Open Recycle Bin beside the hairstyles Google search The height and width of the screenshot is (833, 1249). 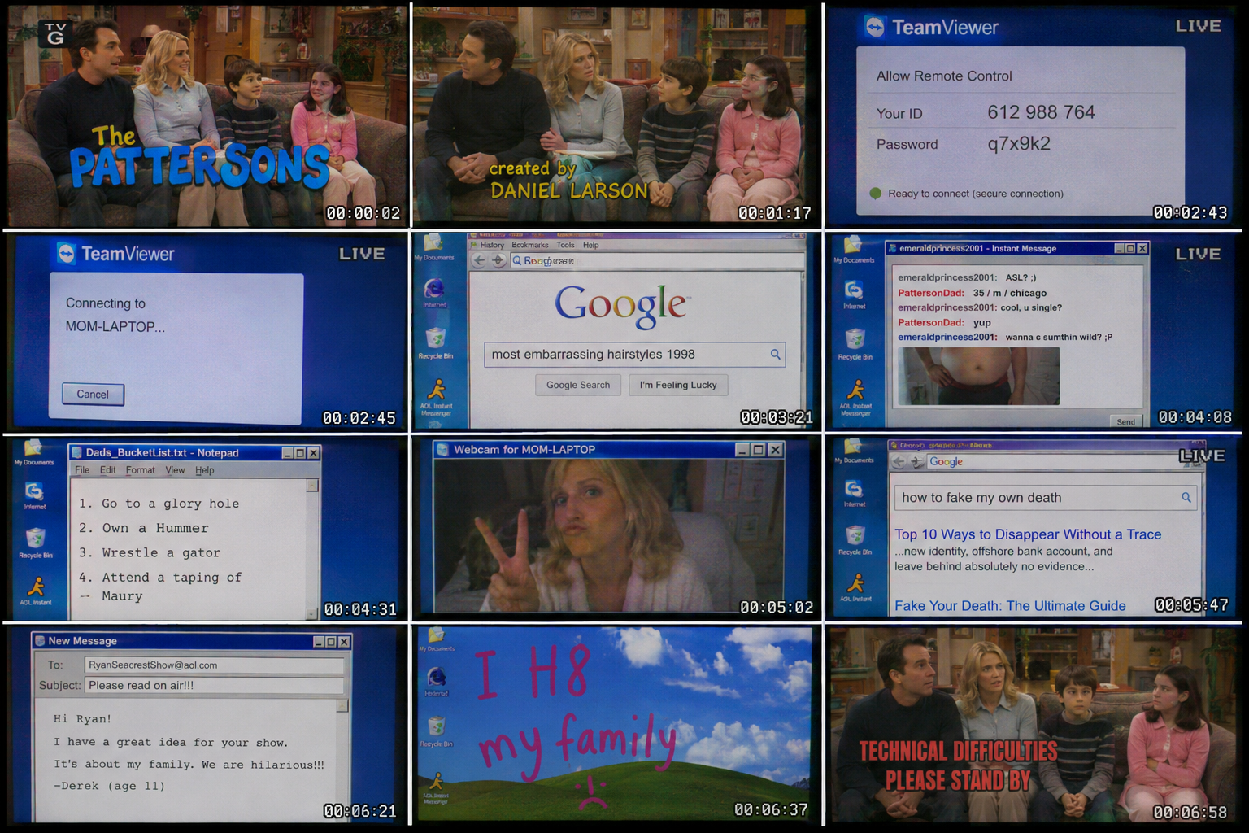(x=436, y=342)
